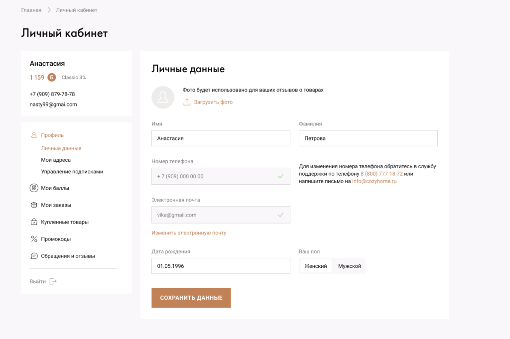Click the chat bubble icon beside Обращения и отзывы

pos(34,256)
